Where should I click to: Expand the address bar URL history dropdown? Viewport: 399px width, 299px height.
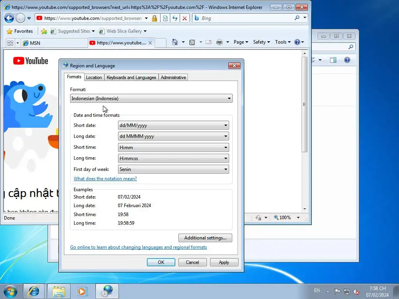pyautogui.click(x=147, y=18)
